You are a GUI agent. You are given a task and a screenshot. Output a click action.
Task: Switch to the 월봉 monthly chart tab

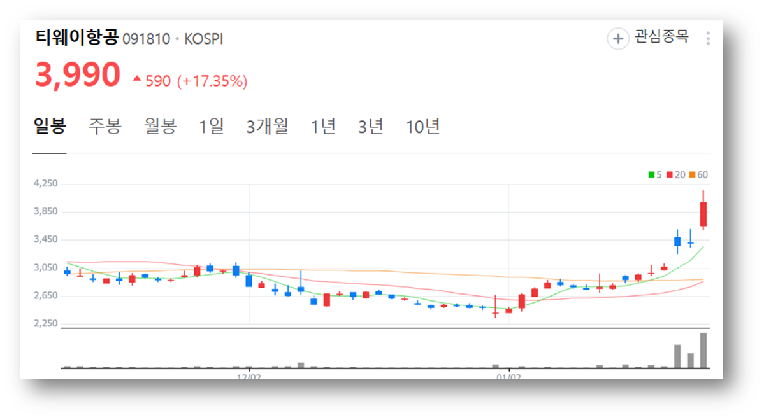coord(160,127)
